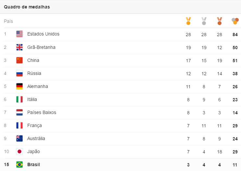The height and width of the screenshot is (171, 241).
Task: Click the Brazil flag icon
Action: pyautogui.click(x=19, y=164)
